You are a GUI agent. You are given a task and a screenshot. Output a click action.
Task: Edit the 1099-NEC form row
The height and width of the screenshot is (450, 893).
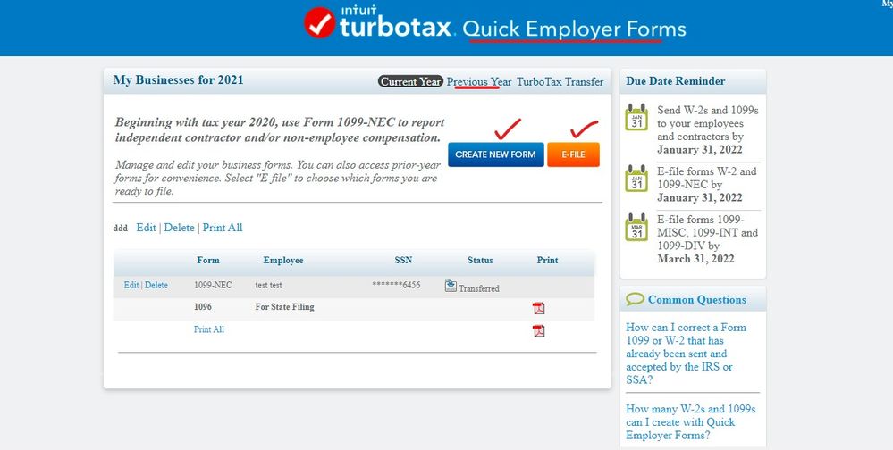pos(131,285)
